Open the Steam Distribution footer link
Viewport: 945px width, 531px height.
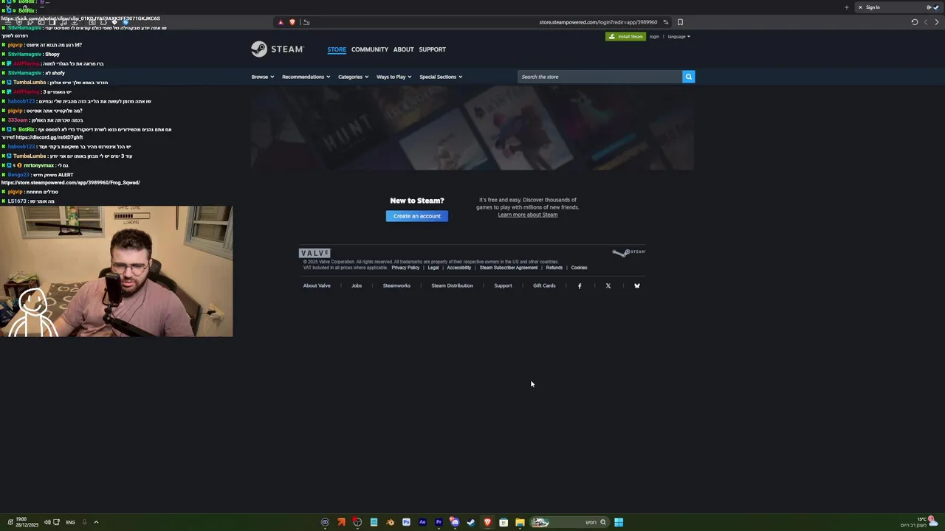[452, 285]
